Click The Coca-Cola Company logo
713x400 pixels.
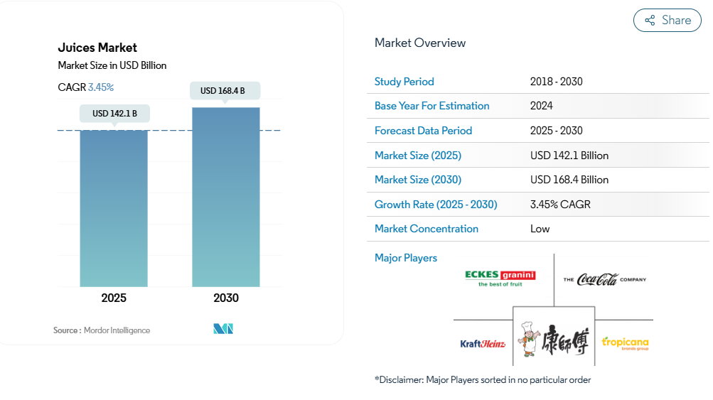coord(604,279)
